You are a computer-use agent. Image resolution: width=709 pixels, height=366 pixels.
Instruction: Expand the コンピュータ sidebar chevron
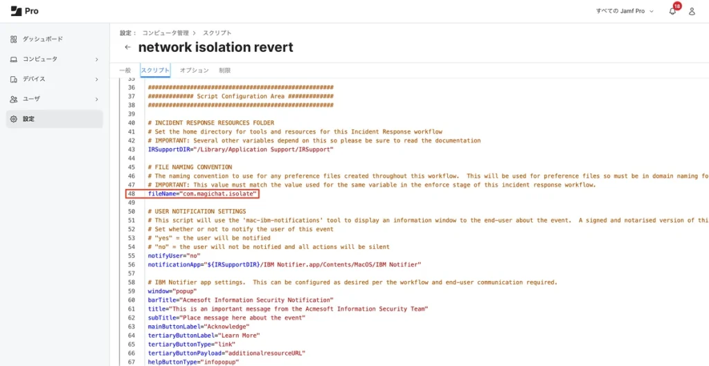click(x=97, y=60)
